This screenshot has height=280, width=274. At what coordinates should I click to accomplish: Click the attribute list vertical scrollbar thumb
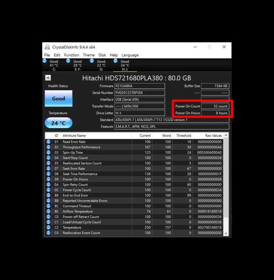point(226,178)
